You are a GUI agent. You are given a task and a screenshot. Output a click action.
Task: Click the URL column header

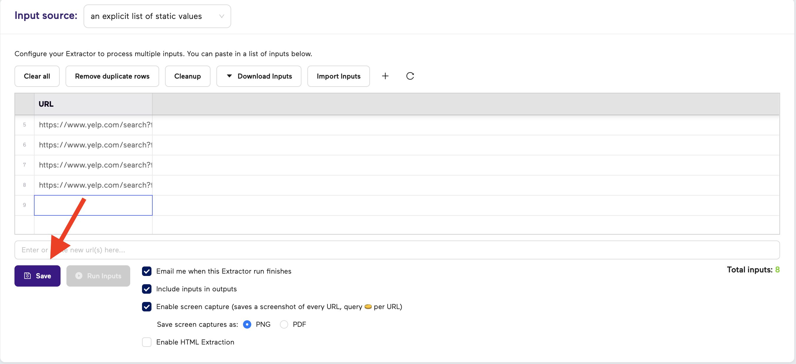click(93, 104)
